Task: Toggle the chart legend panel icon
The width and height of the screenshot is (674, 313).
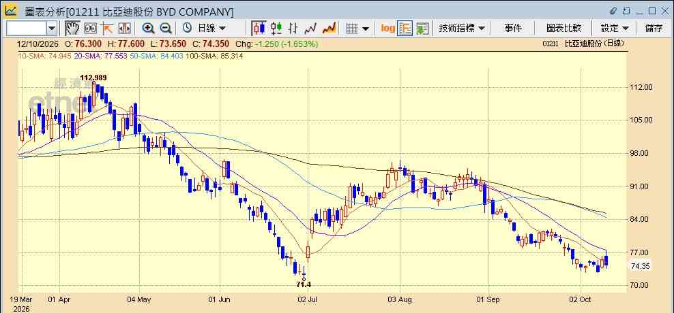Action: point(405,29)
